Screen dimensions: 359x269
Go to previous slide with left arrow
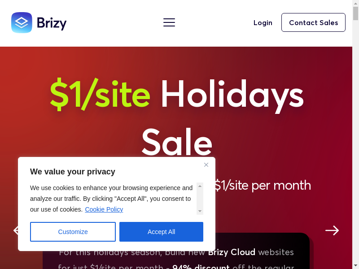pyautogui.click(x=15, y=230)
